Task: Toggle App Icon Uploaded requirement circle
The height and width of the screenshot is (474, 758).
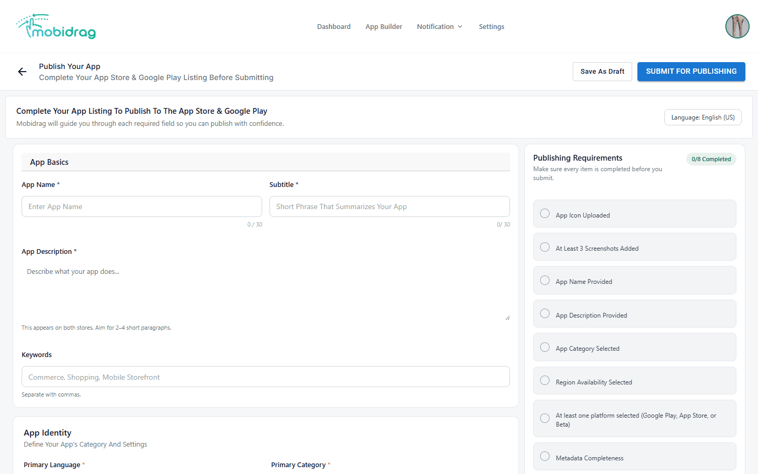Action: pyautogui.click(x=545, y=213)
